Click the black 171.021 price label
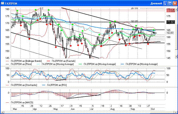This screenshot has width=178, height=114. [170, 22]
